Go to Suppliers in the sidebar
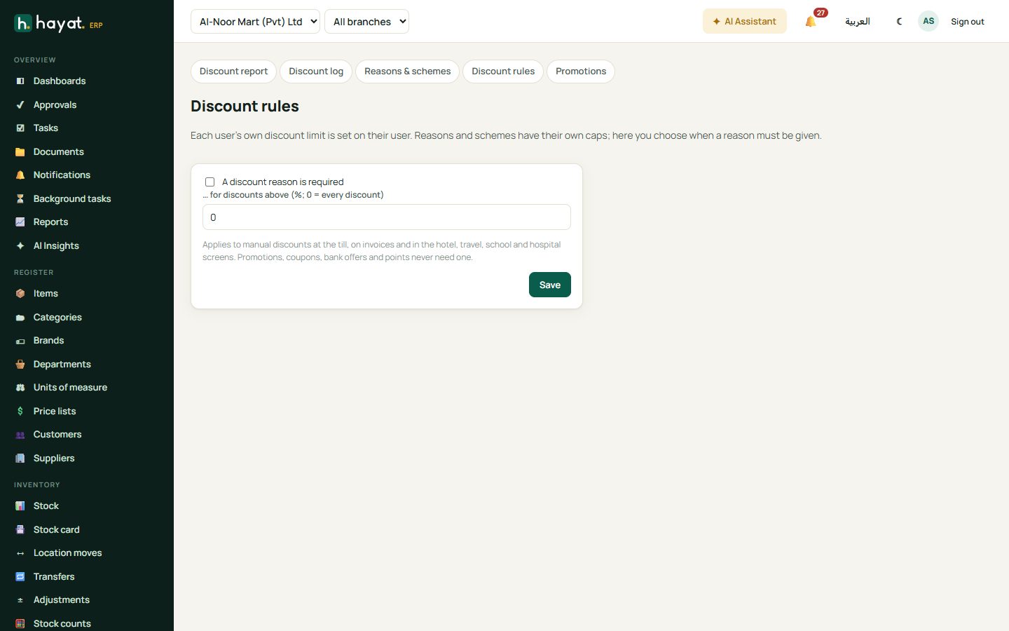The height and width of the screenshot is (631, 1009). [x=54, y=459]
